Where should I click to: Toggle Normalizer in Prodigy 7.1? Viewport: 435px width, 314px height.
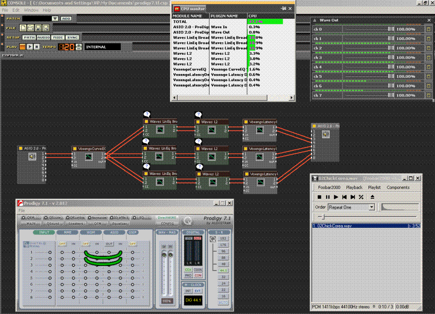pyautogui.click(x=89, y=218)
